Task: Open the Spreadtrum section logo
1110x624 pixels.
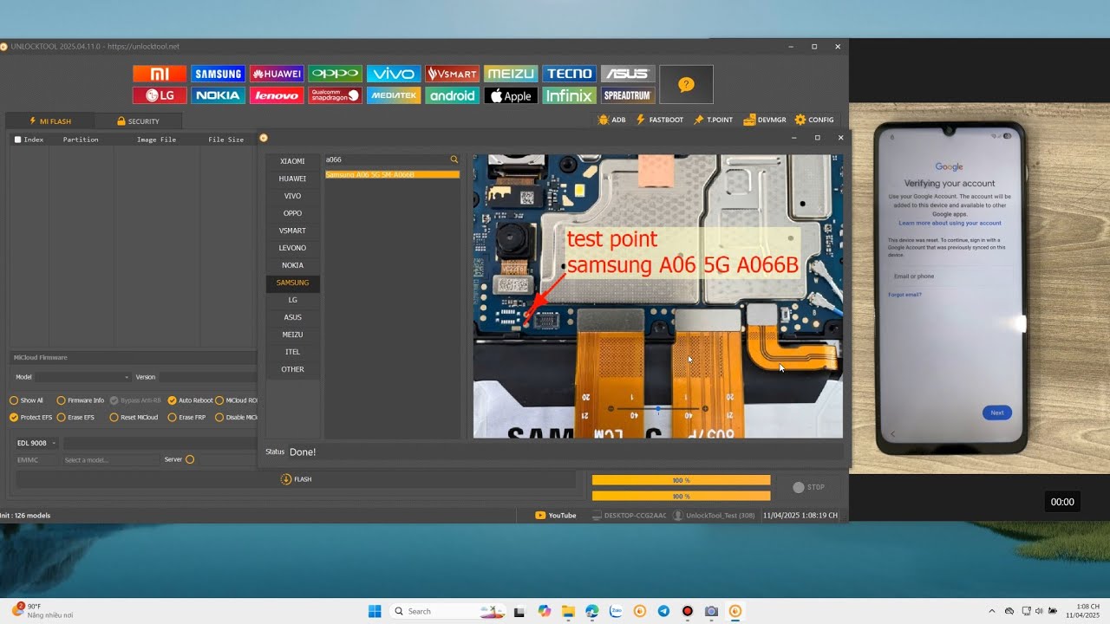Action: (628, 95)
